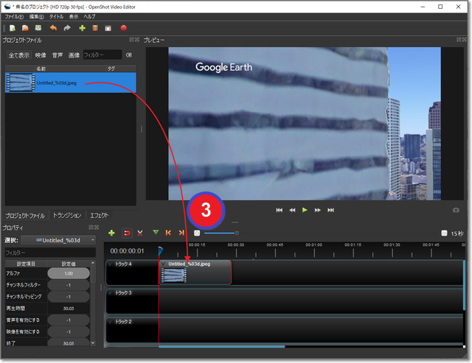Undo the last action using the orange arrow
The image size is (472, 363).
[x=53, y=28]
